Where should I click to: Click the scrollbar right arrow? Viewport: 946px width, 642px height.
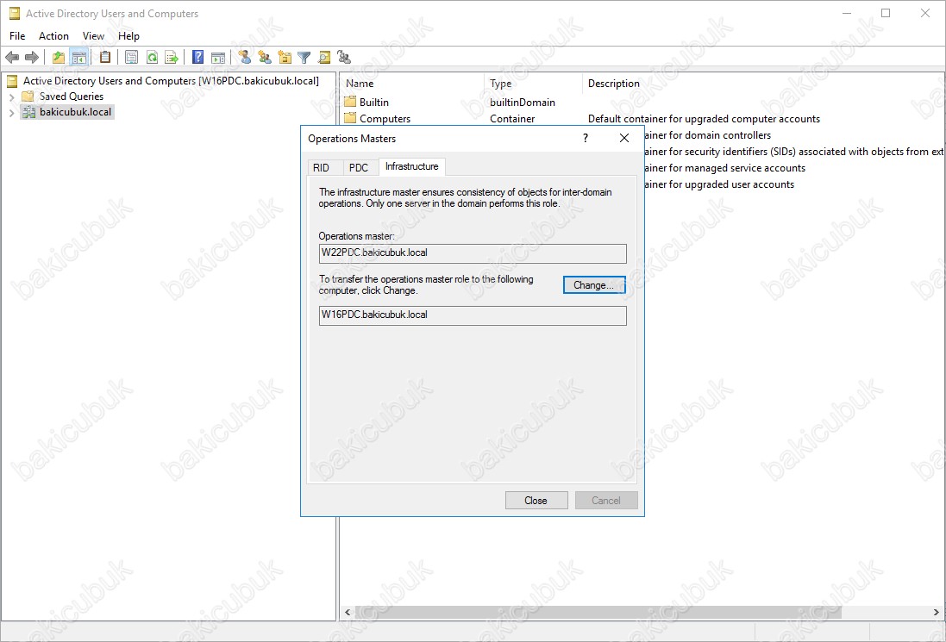(x=936, y=612)
